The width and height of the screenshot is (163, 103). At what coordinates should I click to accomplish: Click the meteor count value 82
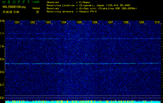click(x=38, y=12)
